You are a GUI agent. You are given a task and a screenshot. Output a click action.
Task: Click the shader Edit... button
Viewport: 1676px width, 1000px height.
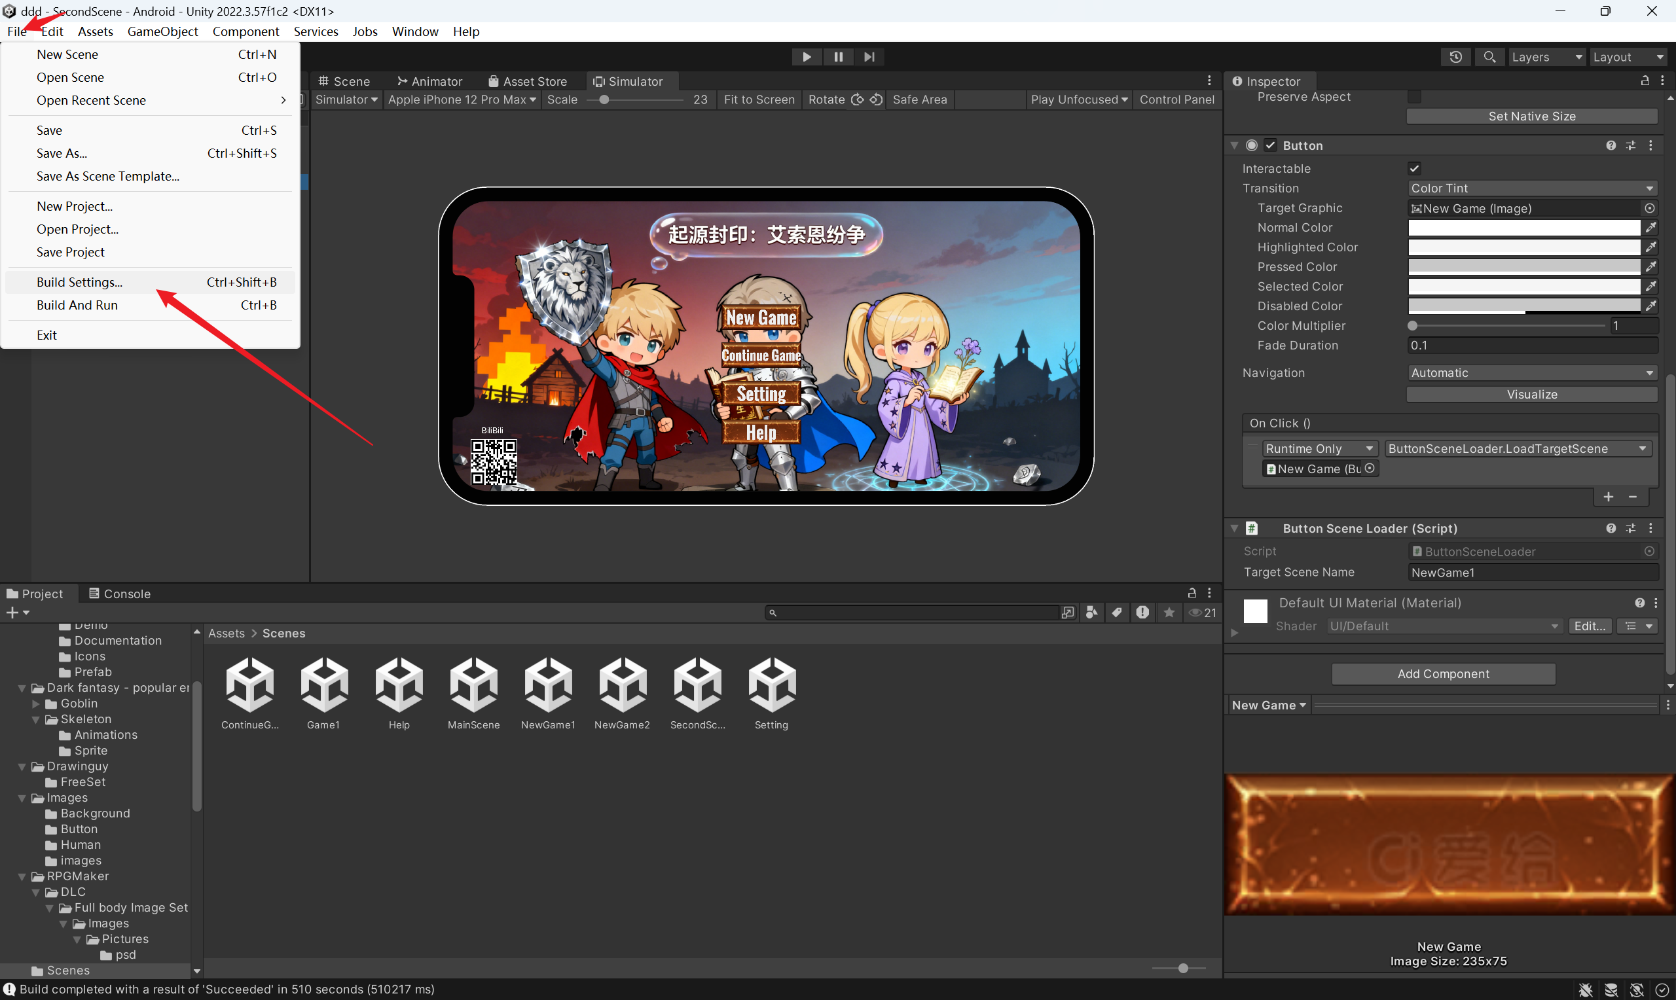[x=1590, y=626]
